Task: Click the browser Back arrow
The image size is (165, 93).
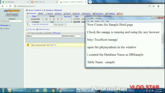Action: [x=3, y=6]
